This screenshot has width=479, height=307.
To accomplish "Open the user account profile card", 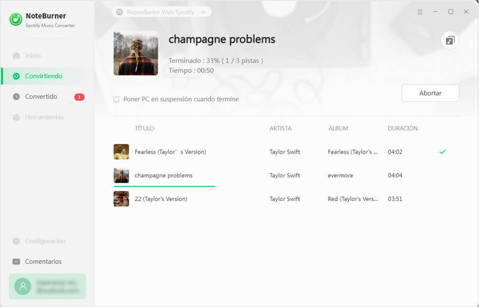I will pos(47,286).
